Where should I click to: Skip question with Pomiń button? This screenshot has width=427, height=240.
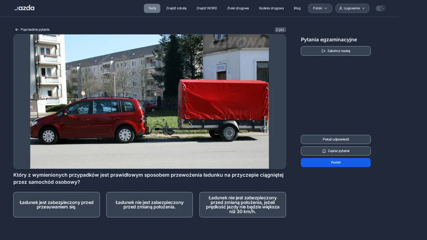[x=336, y=162]
